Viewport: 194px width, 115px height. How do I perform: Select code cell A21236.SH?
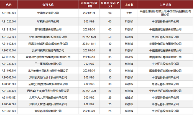pos(9,91)
